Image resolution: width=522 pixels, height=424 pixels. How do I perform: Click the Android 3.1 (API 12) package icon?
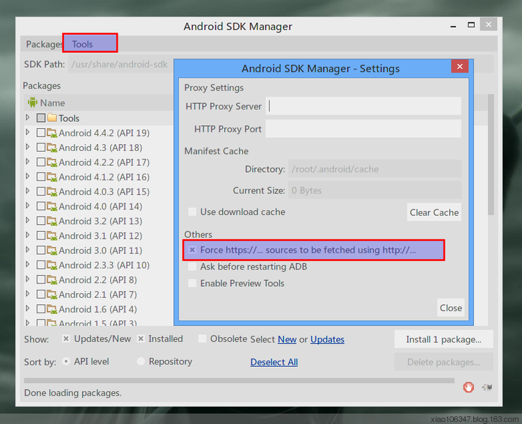tap(52, 235)
